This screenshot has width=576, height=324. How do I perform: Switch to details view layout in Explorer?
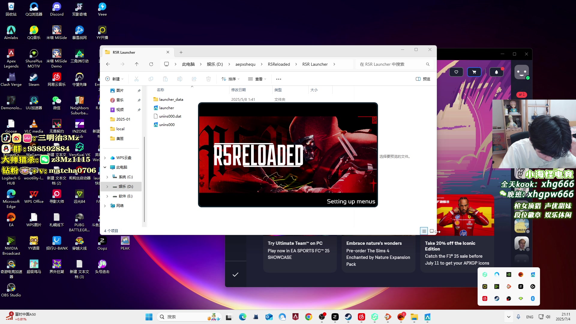tap(424, 231)
